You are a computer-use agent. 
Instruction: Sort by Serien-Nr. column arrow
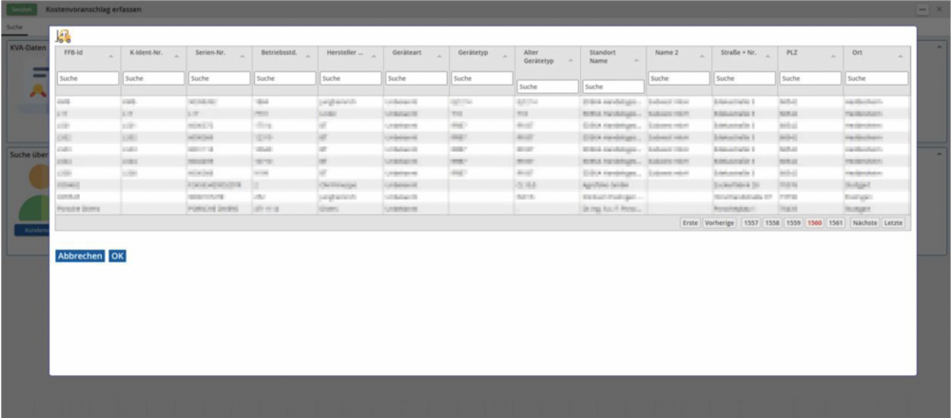click(242, 56)
